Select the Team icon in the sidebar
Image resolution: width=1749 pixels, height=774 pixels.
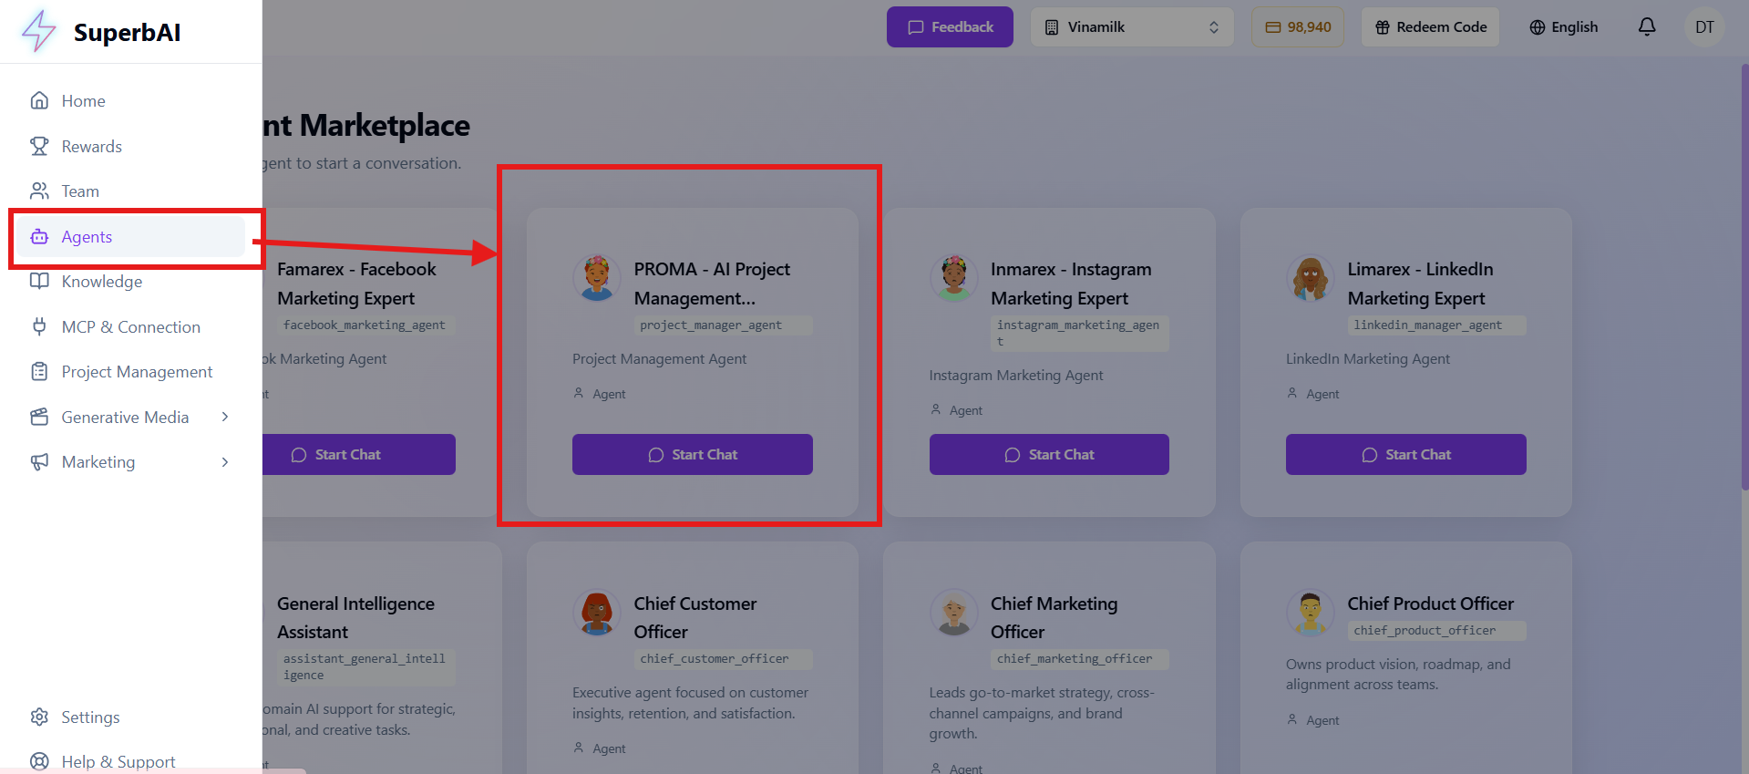point(40,191)
